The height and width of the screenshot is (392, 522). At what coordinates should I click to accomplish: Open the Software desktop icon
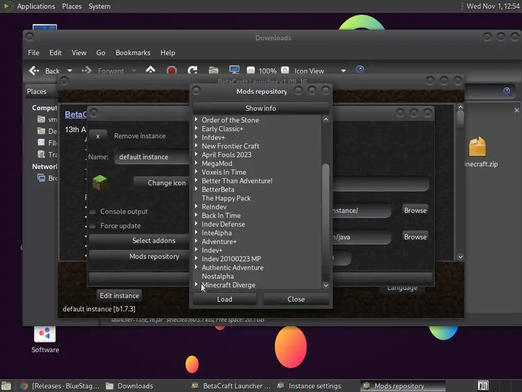coord(45,333)
